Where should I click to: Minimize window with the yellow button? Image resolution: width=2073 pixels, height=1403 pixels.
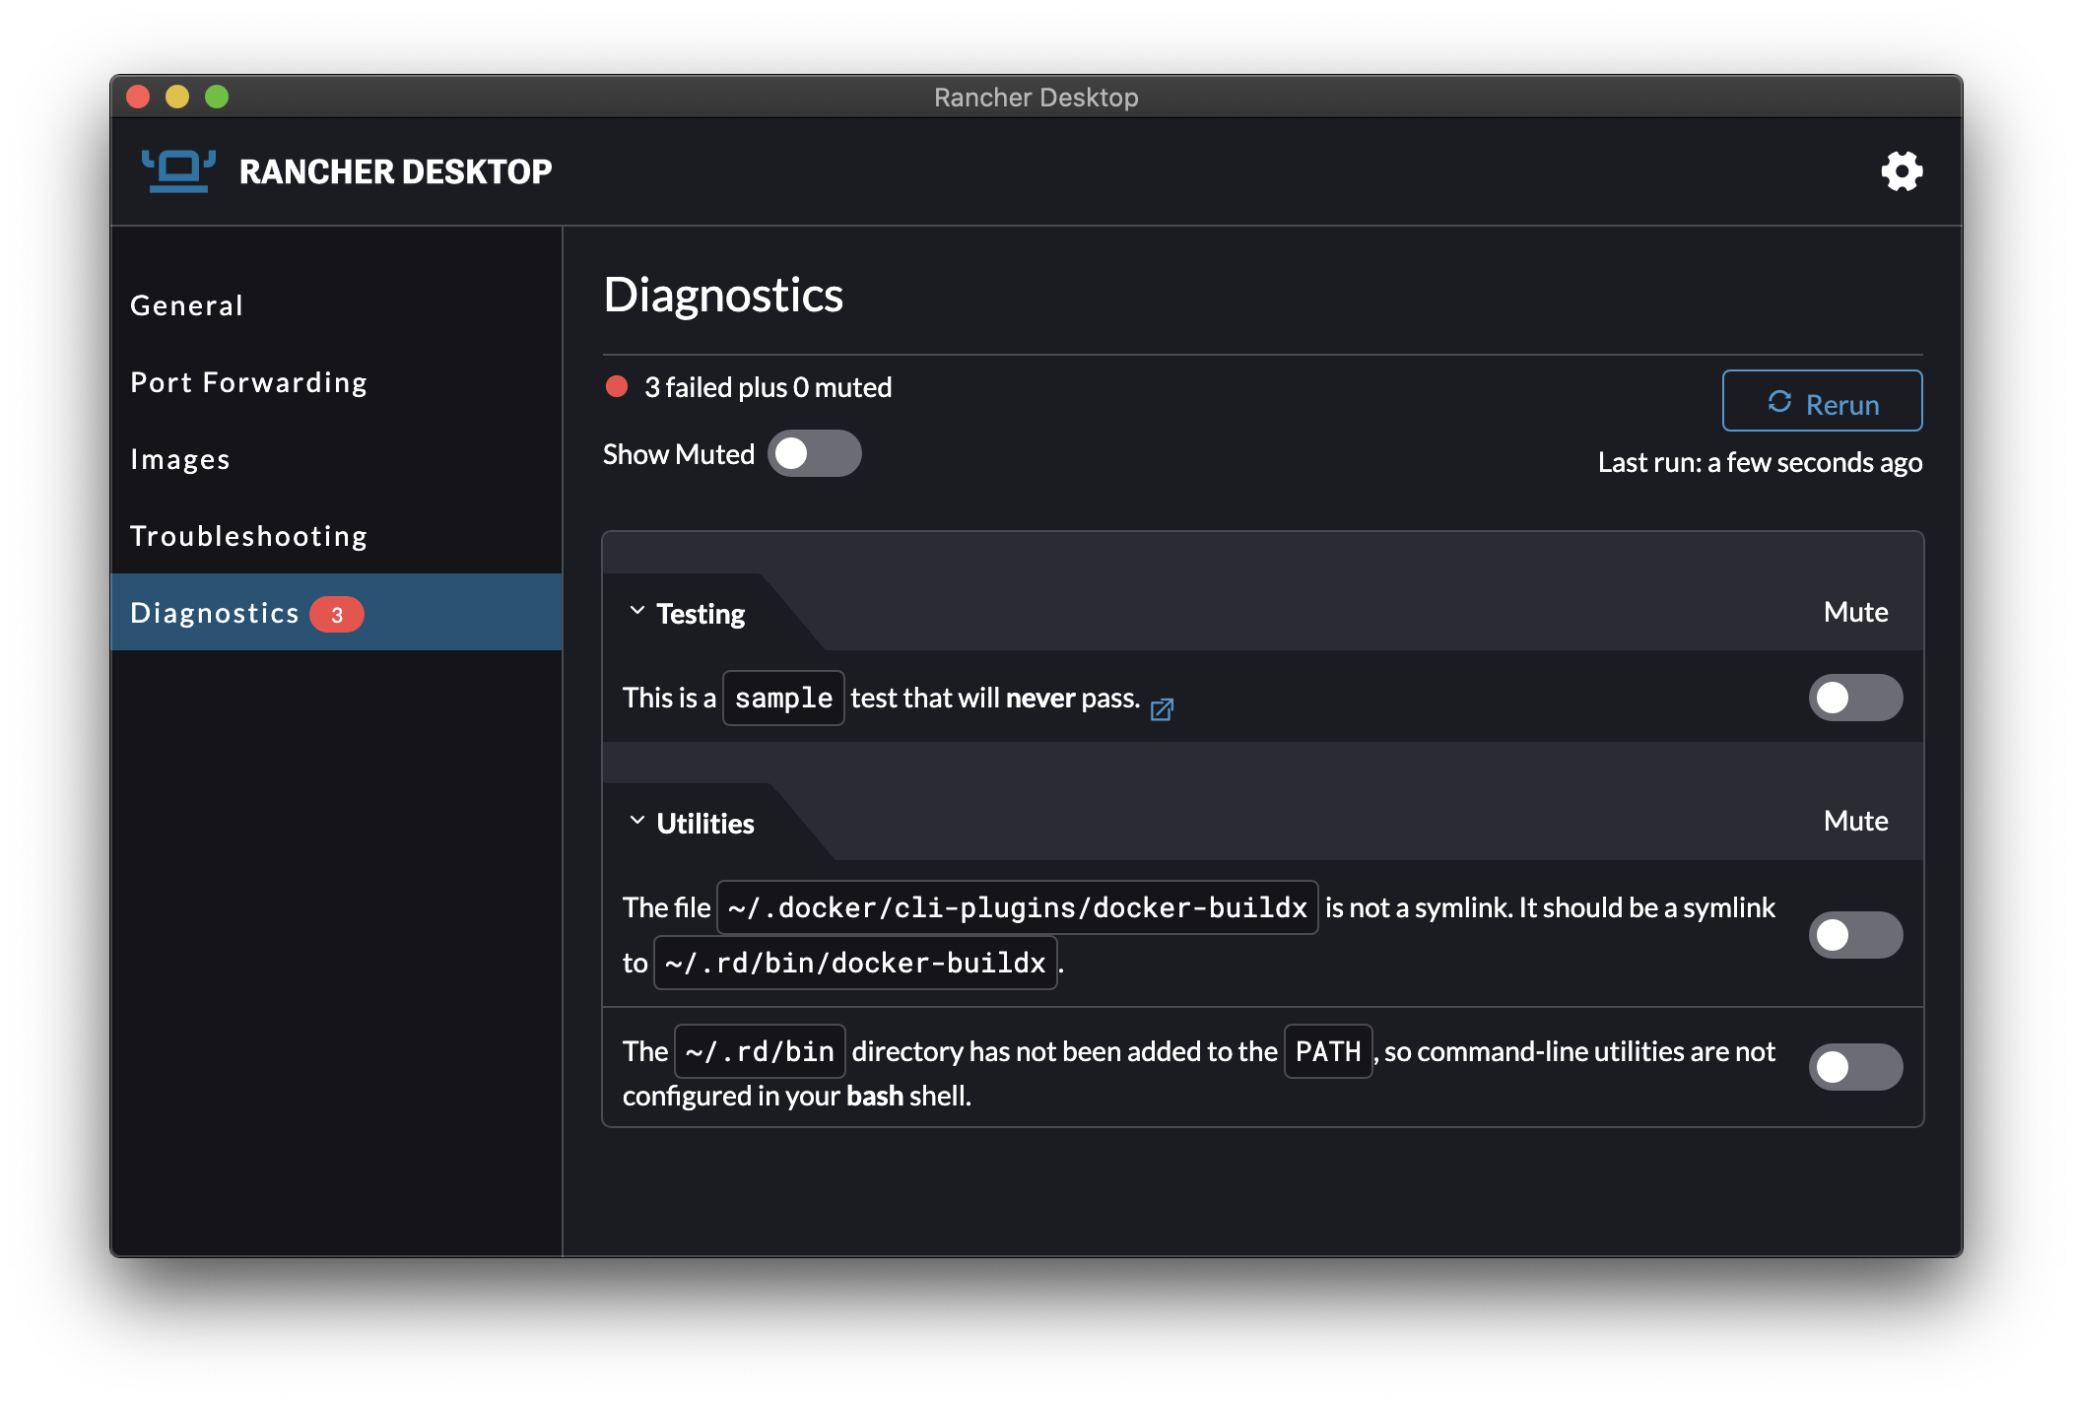(x=177, y=97)
